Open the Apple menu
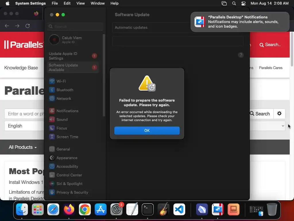The width and height of the screenshot is (294, 221). click(x=7, y=3)
